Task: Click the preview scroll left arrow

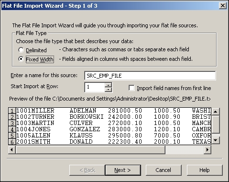Action: 12,150
